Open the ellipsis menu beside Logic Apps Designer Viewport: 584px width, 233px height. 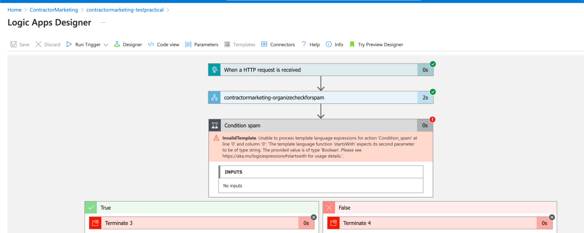click(103, 23)
